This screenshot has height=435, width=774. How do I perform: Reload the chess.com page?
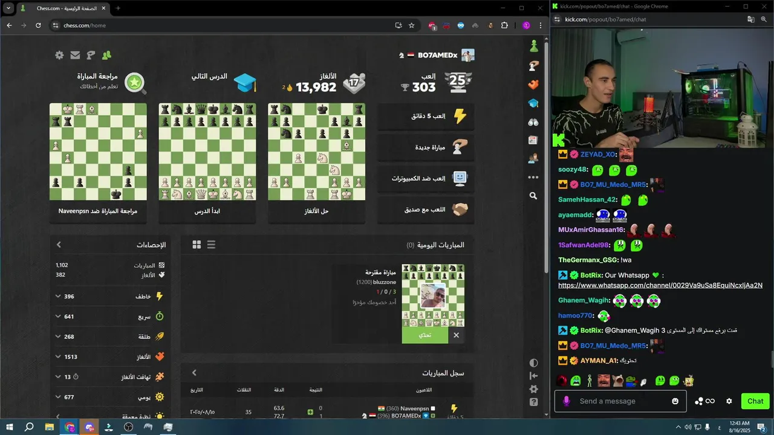pos(38,25)
